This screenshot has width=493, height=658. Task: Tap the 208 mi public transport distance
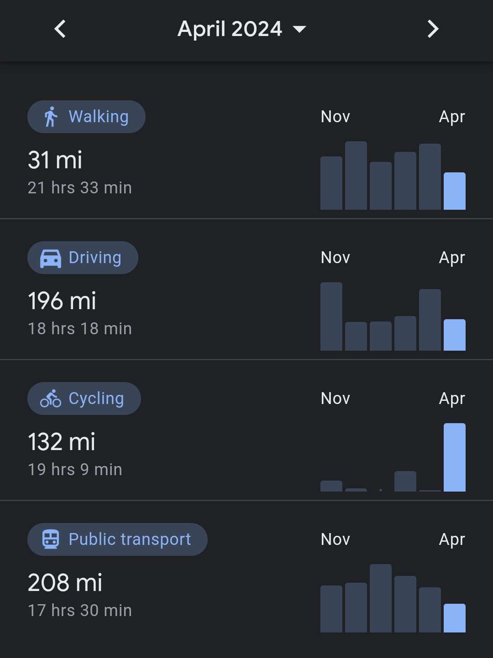coord(65,583)
